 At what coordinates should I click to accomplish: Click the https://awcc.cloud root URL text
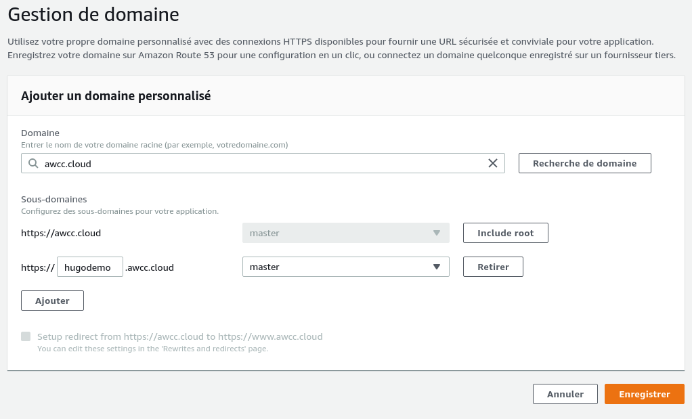[61, 233]
